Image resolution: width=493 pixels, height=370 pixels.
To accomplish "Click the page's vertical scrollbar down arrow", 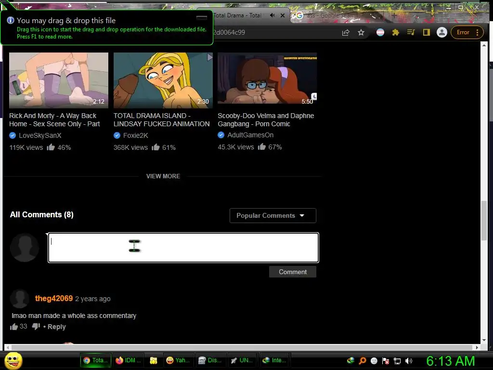I will 484,340.
